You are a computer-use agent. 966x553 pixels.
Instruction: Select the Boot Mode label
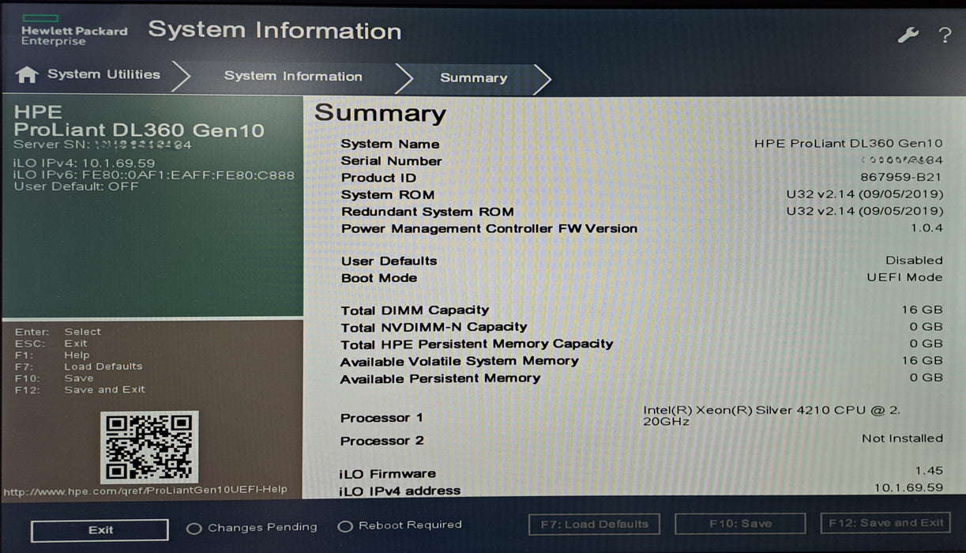(x=379, y=278)
